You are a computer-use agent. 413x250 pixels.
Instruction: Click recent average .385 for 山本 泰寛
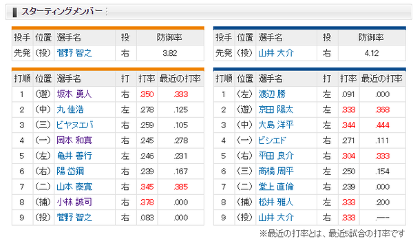[180, 187]
